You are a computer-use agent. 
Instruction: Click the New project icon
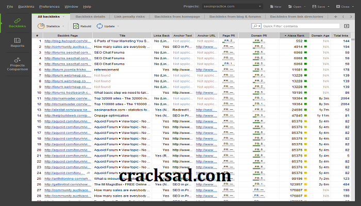click(272, 6)
